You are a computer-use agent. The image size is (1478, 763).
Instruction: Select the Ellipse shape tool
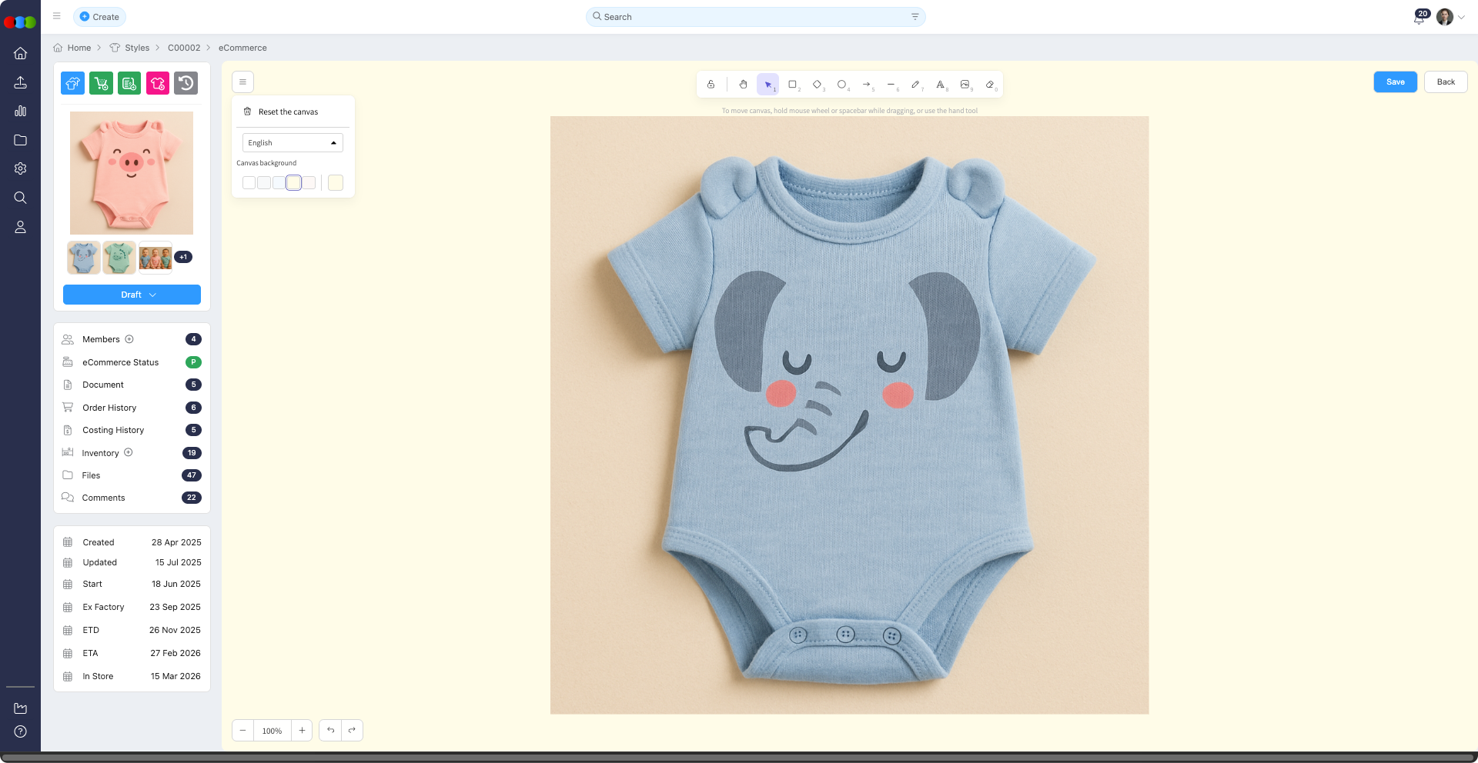point(841,85)
